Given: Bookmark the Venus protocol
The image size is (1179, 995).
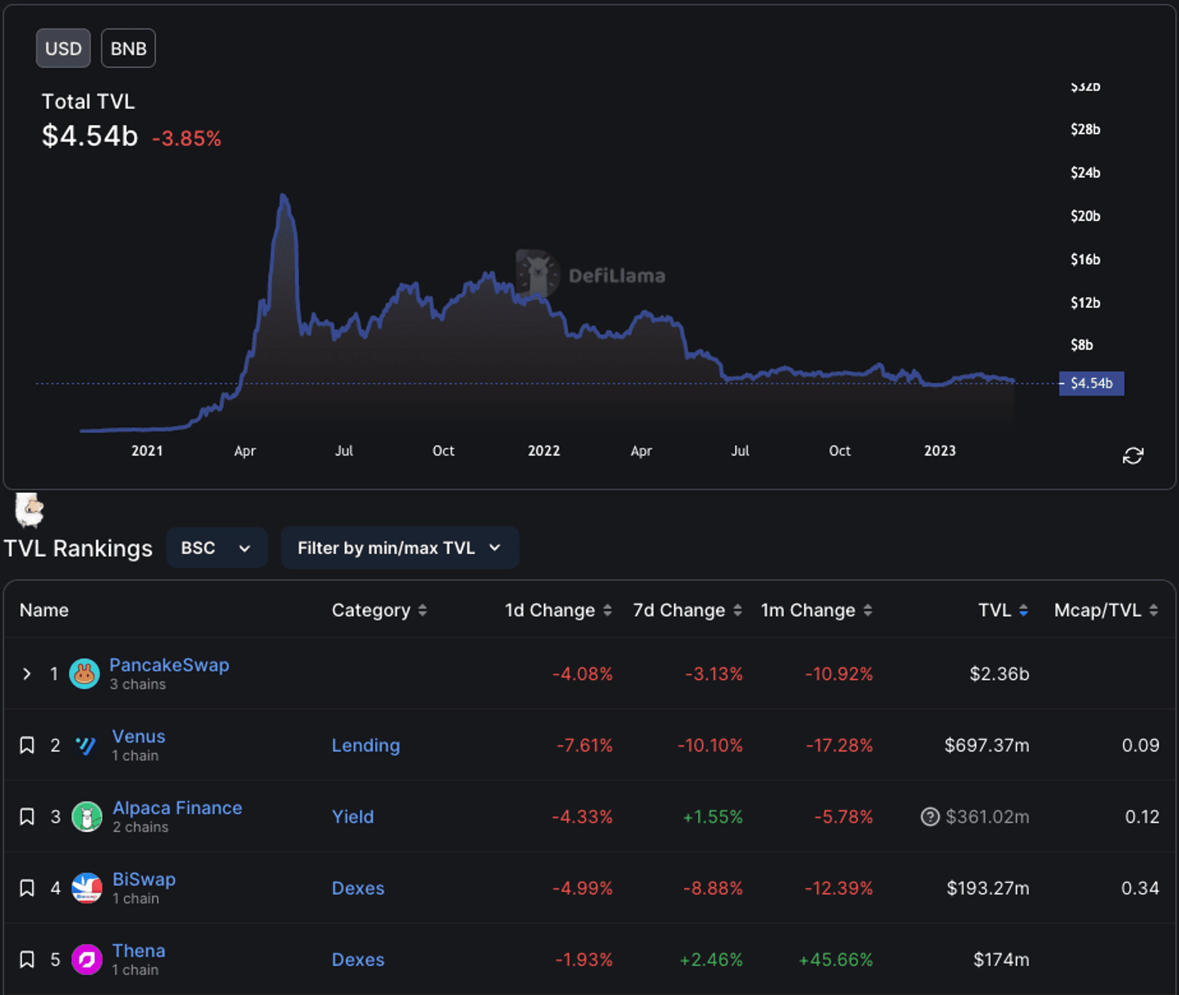Looking at the screenshot, I should point(27,745).
